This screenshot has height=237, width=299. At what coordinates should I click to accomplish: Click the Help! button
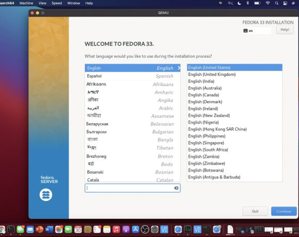click(x=285, y=29)
